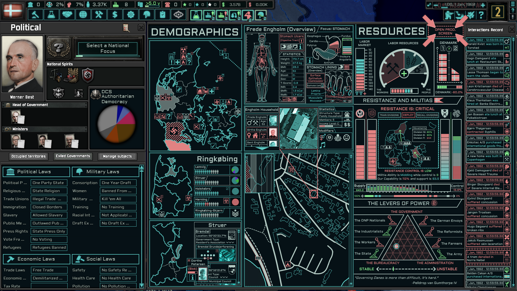Open the Diplomacy handshake menu
The height and width of the screenshot is (291, 517).
point(67,15)
